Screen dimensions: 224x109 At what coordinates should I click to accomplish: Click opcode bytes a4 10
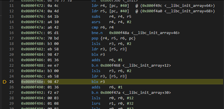click(53, 22)
